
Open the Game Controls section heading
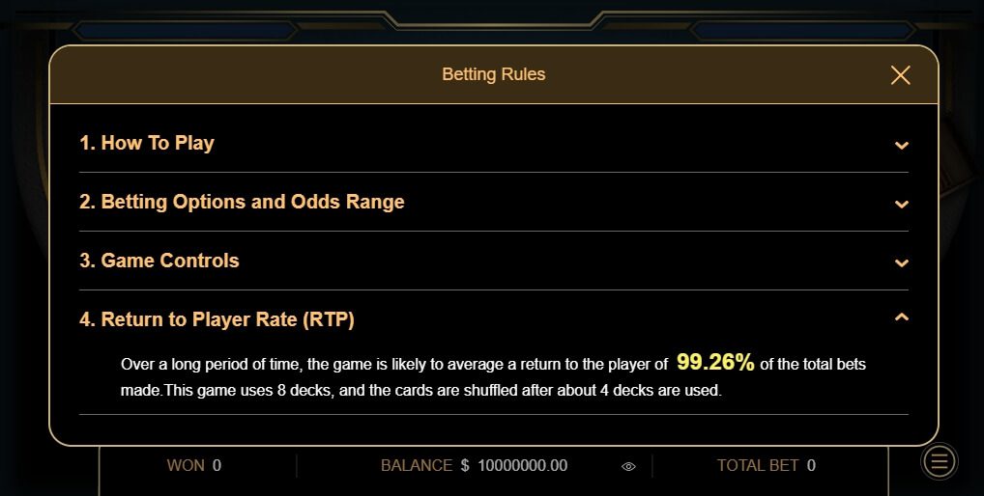(159, 261)
